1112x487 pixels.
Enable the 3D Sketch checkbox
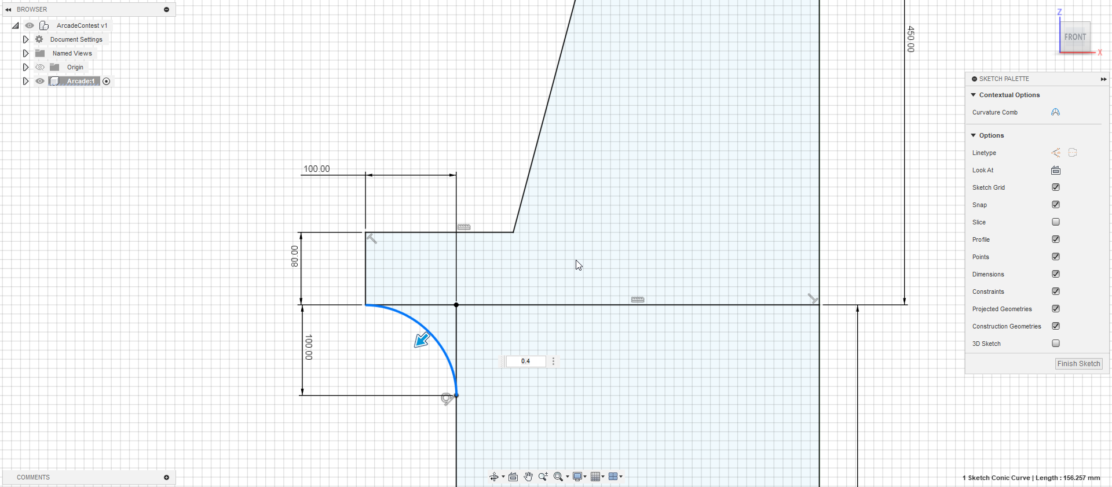click(x=1056, y=344)
